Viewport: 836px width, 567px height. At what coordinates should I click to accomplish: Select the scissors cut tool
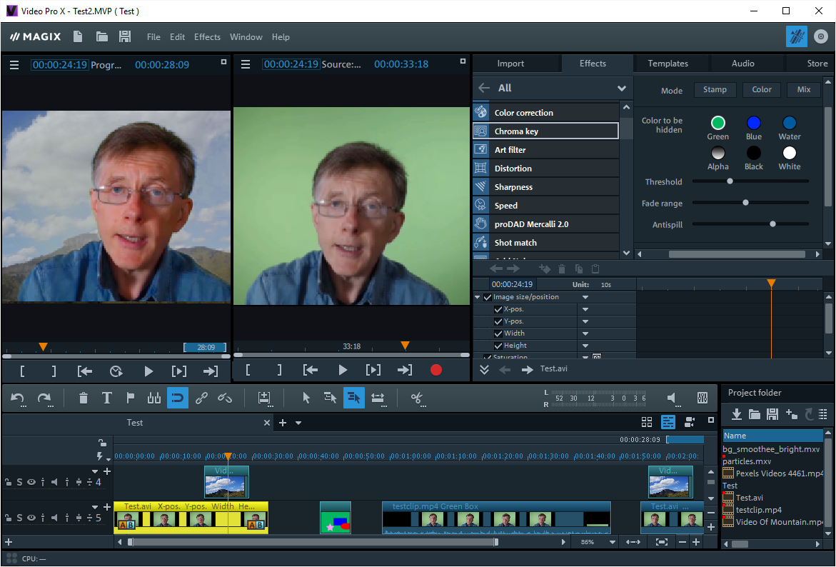pos(418,398)
